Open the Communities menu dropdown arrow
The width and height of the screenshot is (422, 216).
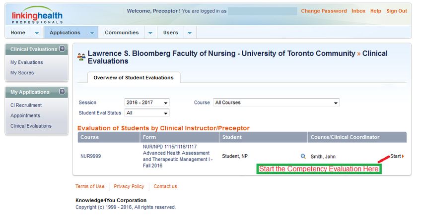coord(150,33)
